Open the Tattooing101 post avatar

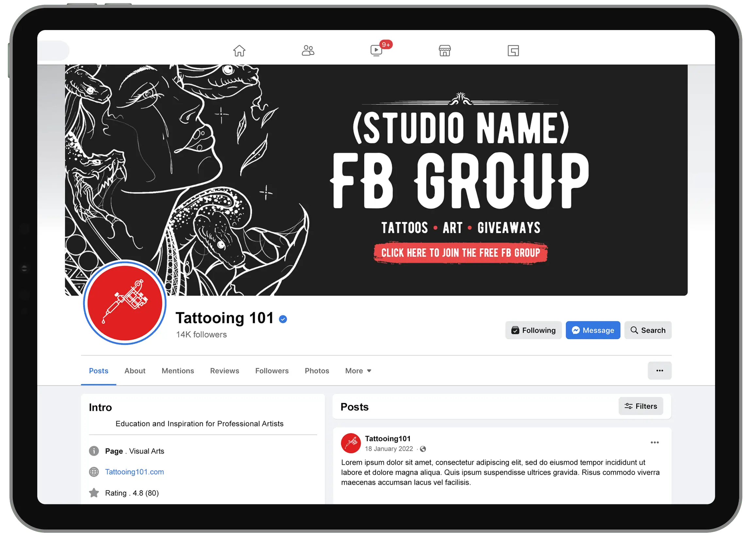[x=351, y=443]
